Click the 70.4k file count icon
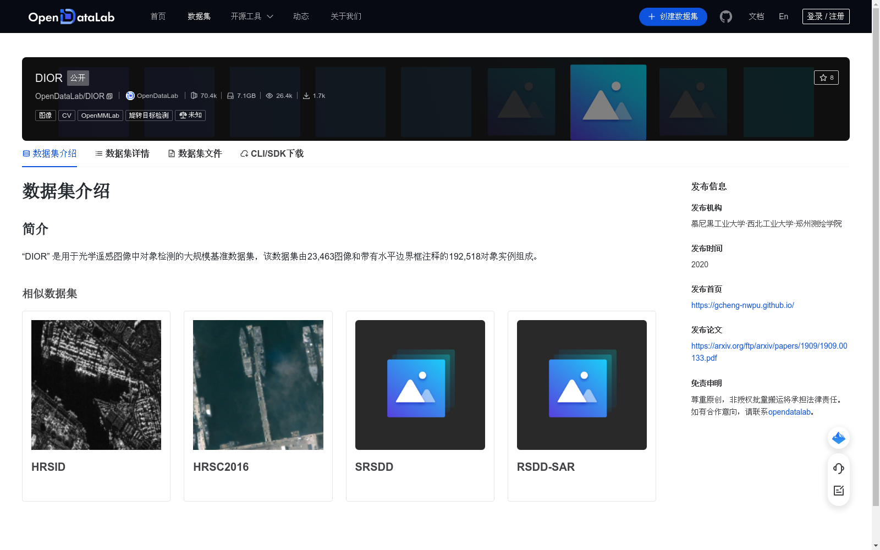The width and height of the screenshot is (880, 550). pos(194,96)
